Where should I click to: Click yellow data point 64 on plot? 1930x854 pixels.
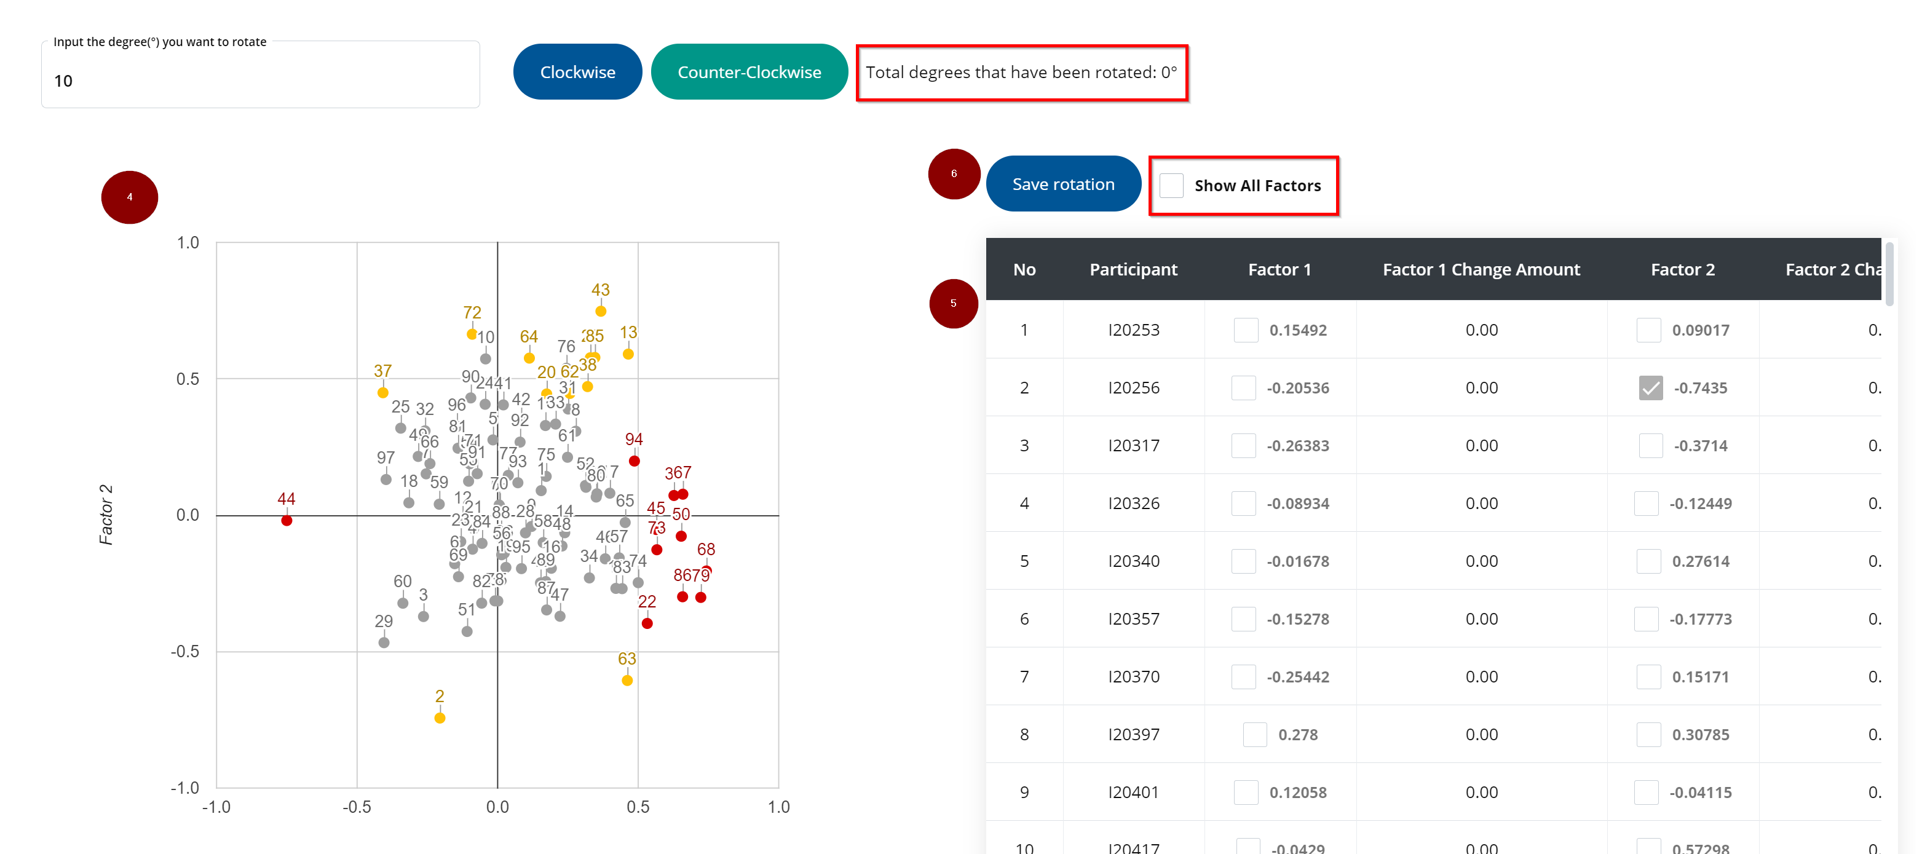pyautogui.click(x=529, y=358)
